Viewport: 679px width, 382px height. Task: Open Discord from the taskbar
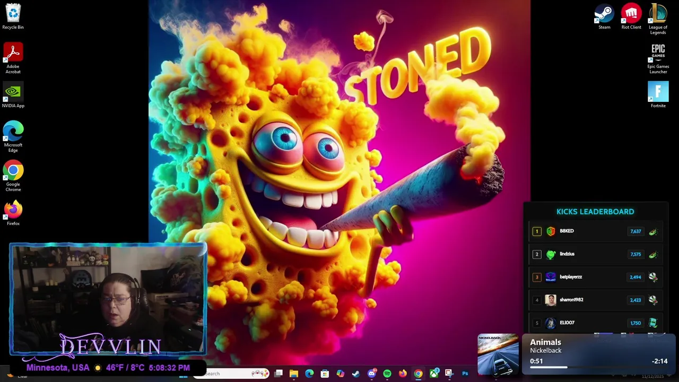tap(371, 374)
